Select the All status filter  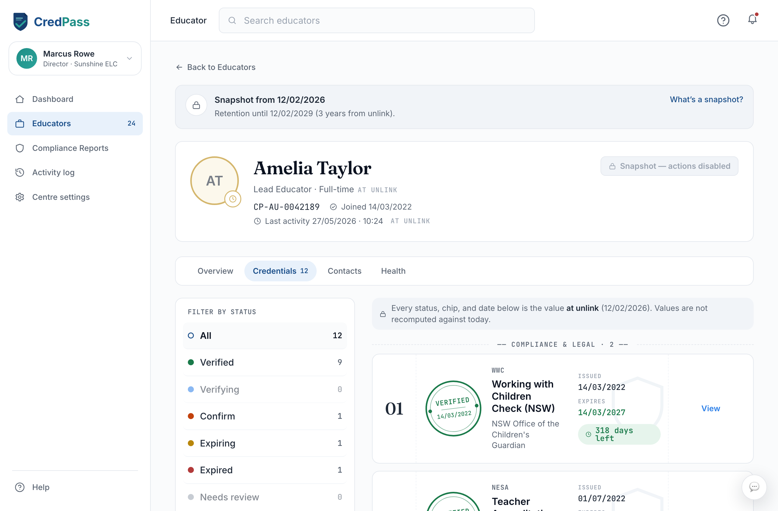[x=265, y=335]
